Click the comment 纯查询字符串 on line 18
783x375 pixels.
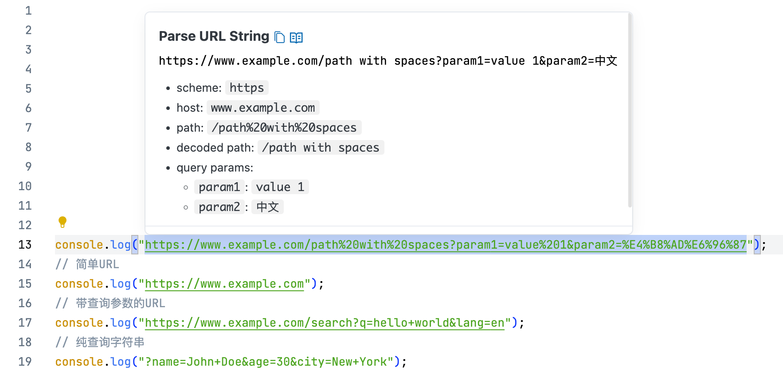[x=100, y=342]
